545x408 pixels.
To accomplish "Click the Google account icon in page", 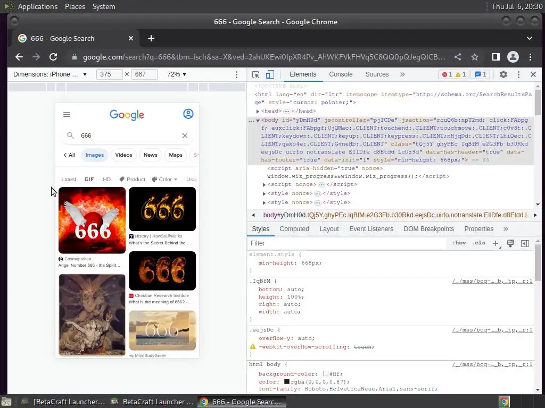I will 188,114.
